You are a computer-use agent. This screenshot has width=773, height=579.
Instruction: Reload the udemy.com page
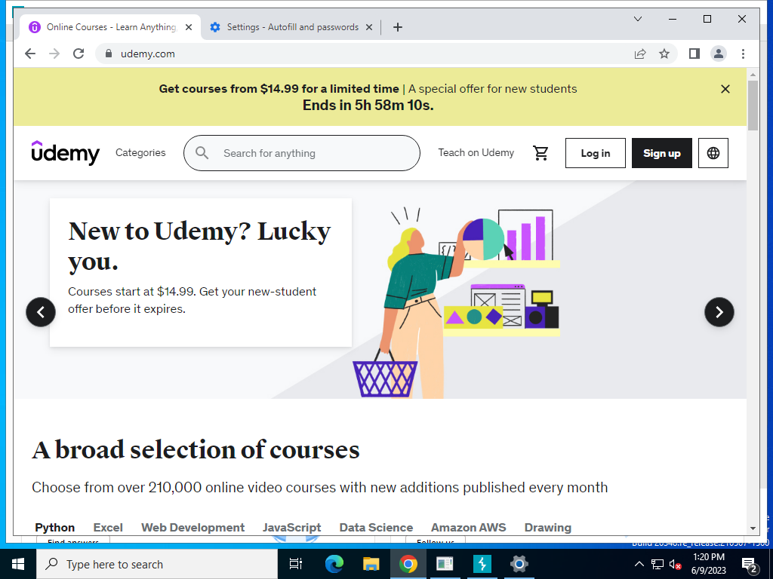click(79, 54)
